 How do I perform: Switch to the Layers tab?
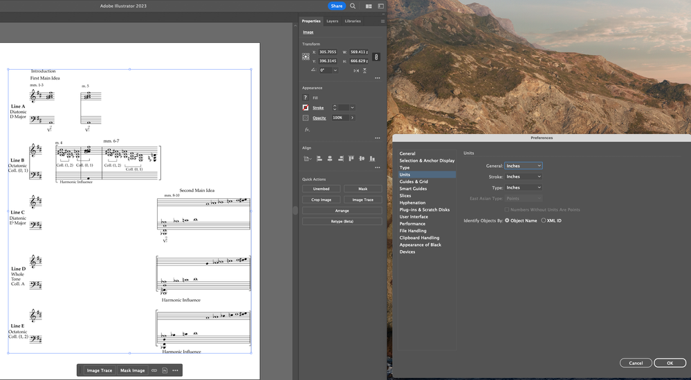tap(332, 21)
